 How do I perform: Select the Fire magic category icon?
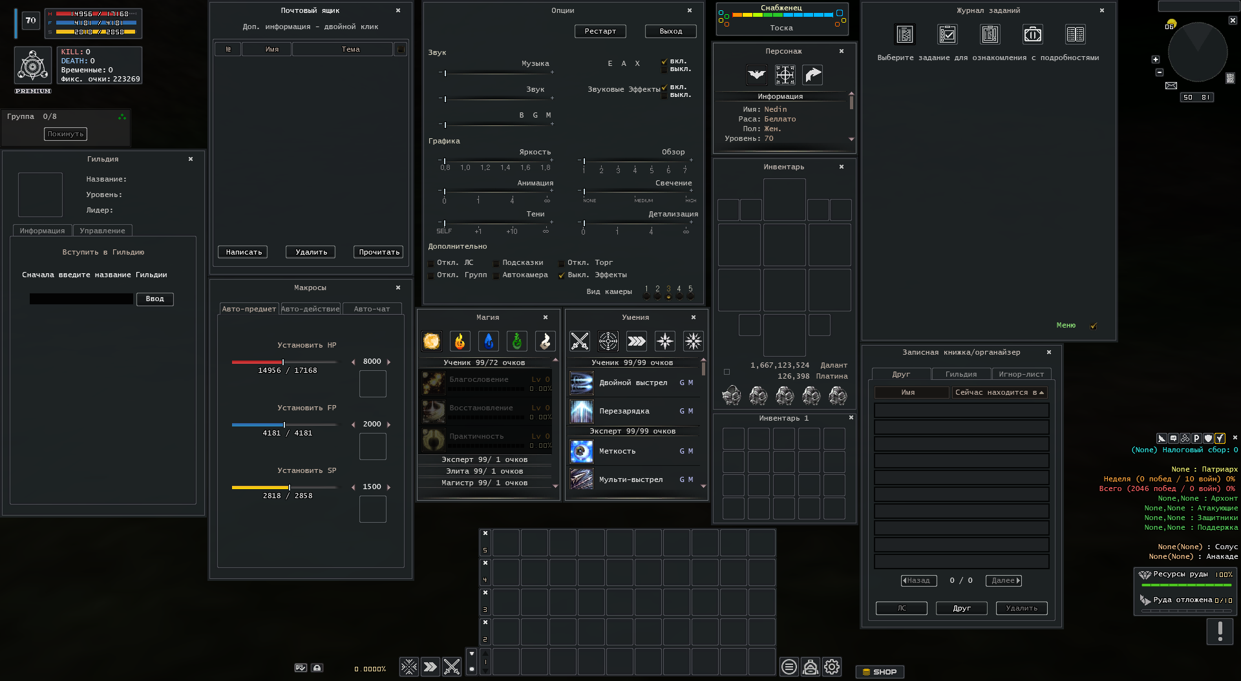[x=460, y=341]
